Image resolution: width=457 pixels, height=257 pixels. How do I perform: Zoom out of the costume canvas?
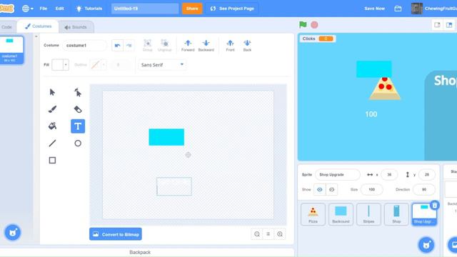coord(257,234)
